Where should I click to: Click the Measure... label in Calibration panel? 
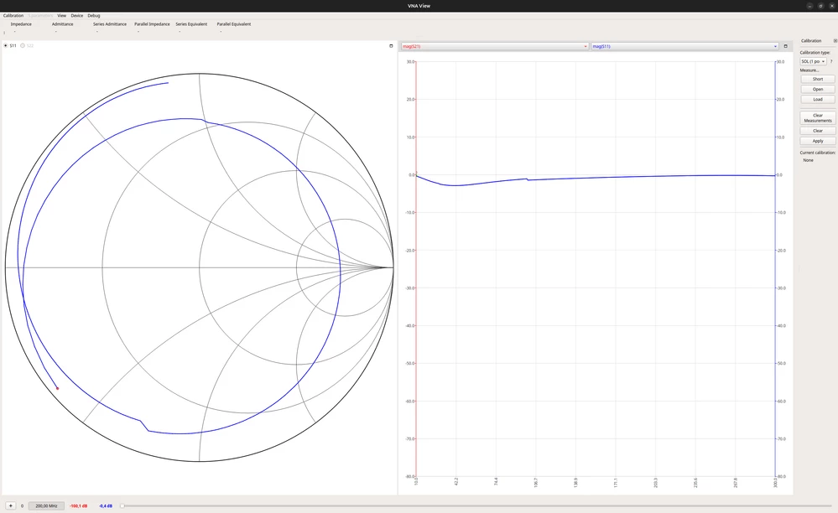(x=809, y=70)
